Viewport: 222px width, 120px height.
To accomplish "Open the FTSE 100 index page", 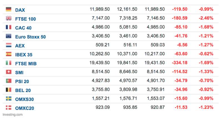I will pos(26,19).
